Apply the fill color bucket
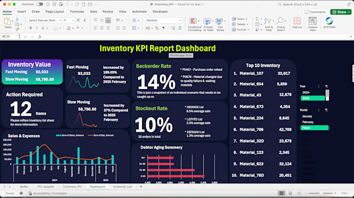 [69, 28]
